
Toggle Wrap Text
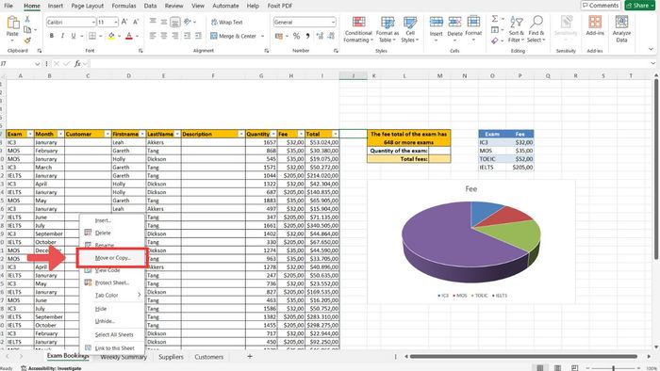click(227, 23)
